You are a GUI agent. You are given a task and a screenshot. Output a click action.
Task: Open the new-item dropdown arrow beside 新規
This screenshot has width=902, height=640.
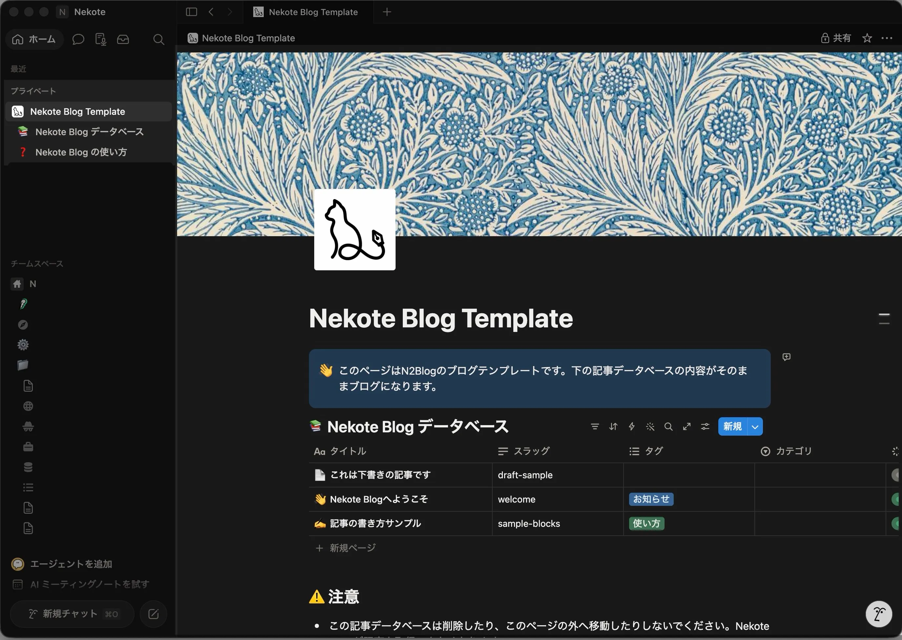click(755, 426)
